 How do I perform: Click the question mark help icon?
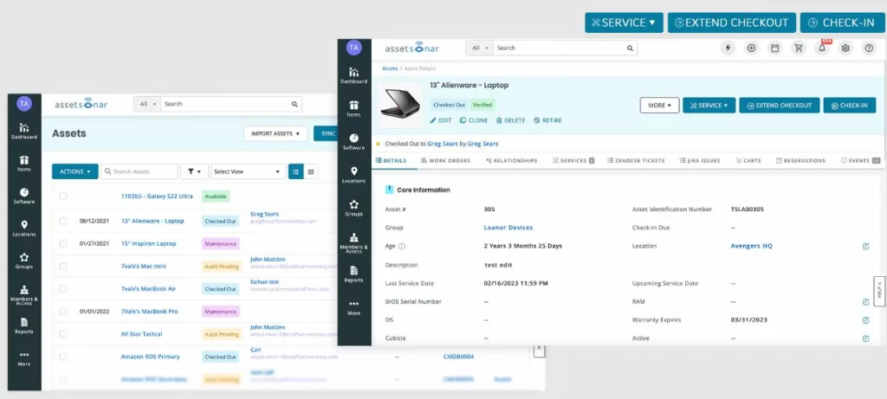(869, 48)
